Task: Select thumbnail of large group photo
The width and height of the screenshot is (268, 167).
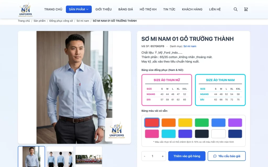Action: 89,157
